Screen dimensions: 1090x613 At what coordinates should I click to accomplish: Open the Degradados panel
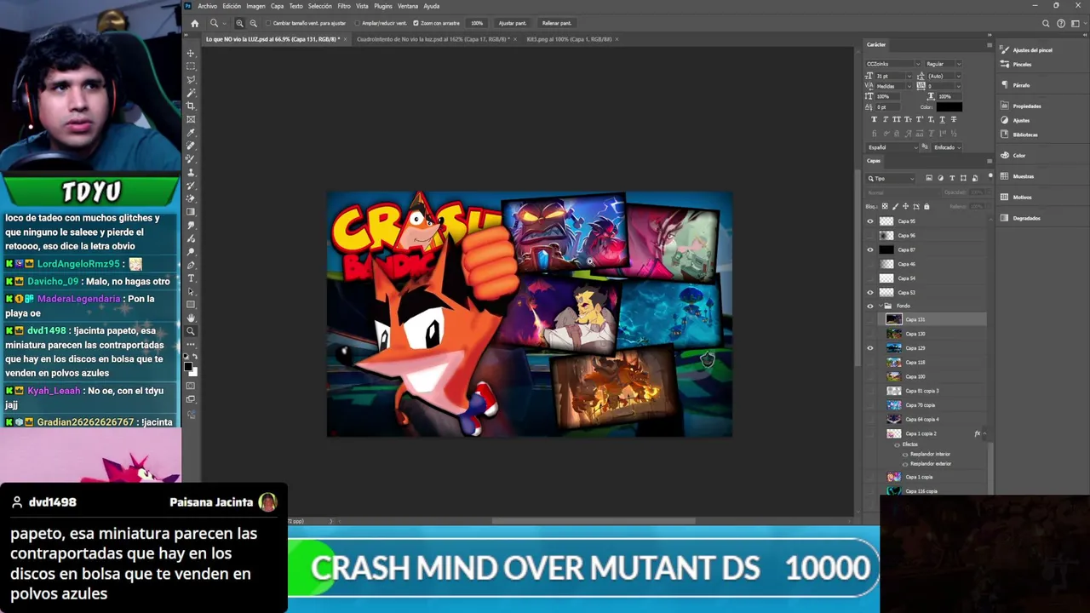pyautogui.click(x=1021, y=218)
